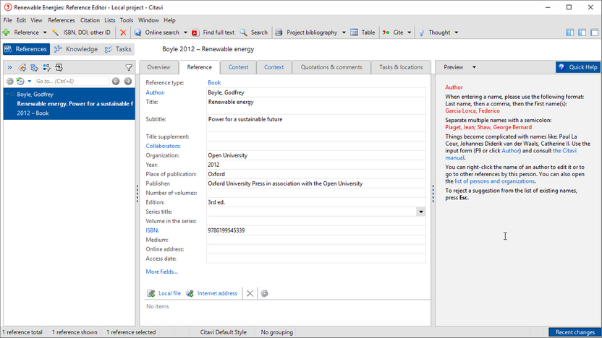
Task: Click the third icon in reference list toolbar
Action: point(35,68)
